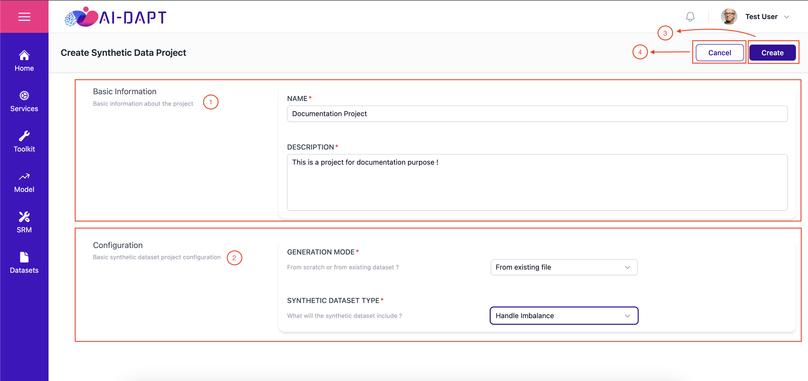
Task: Click the GENERATION MODE label
Action: tap(321, 252)
